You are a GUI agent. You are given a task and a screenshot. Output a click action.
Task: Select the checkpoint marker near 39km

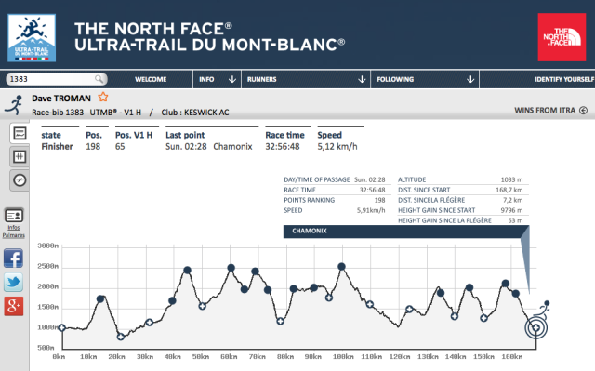[x=172, y=301]
